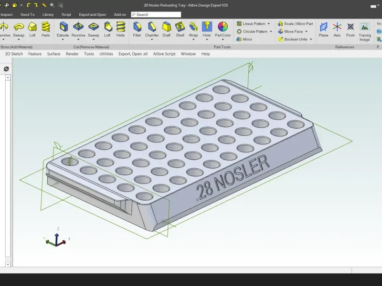Expand the Chamfer dropdown arrow

pyautogui.click(x=152, y=40)
